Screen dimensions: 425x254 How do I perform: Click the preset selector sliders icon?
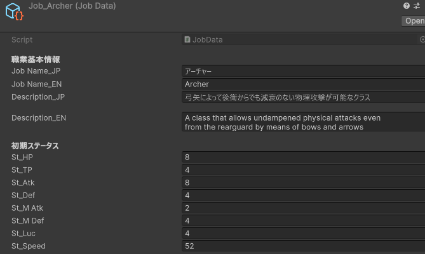(x=418, y=6)
